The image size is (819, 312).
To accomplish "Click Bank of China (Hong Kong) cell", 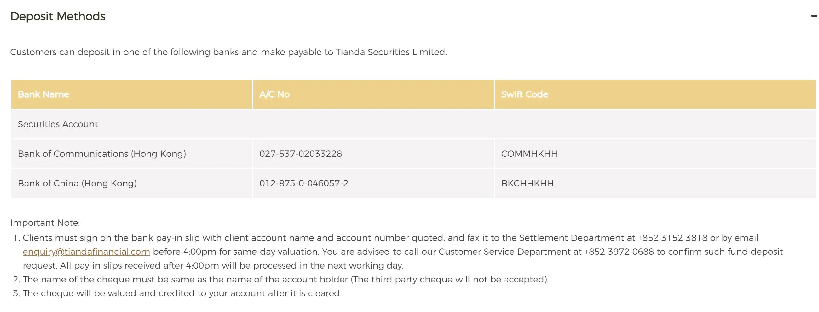I will click(132, 183).
